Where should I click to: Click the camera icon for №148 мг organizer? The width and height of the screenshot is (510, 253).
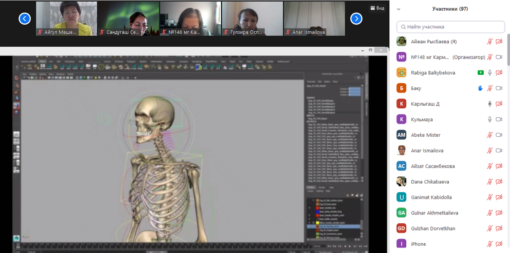point(499,57)
